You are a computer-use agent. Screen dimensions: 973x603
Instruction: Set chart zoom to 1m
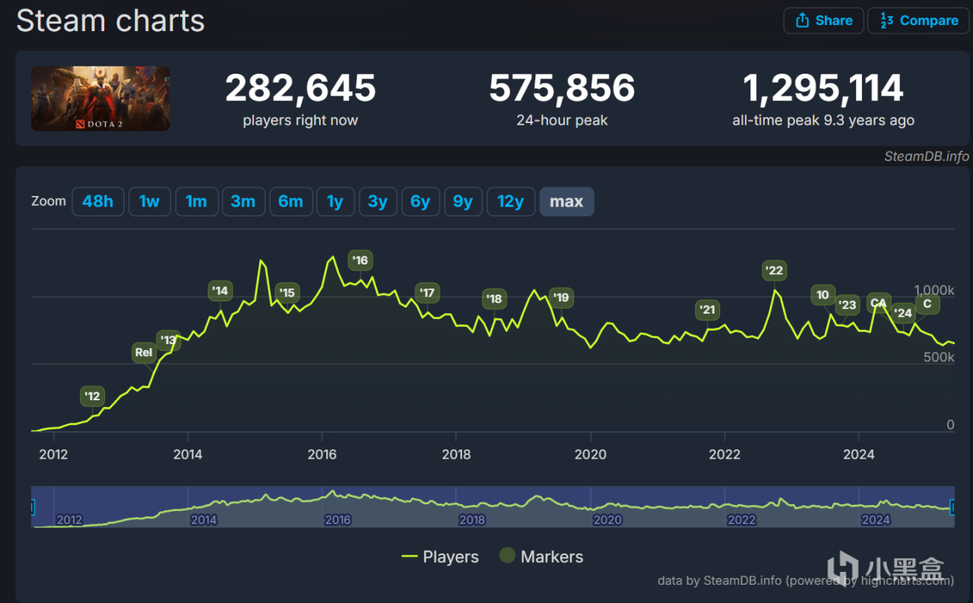click(196, 202)
